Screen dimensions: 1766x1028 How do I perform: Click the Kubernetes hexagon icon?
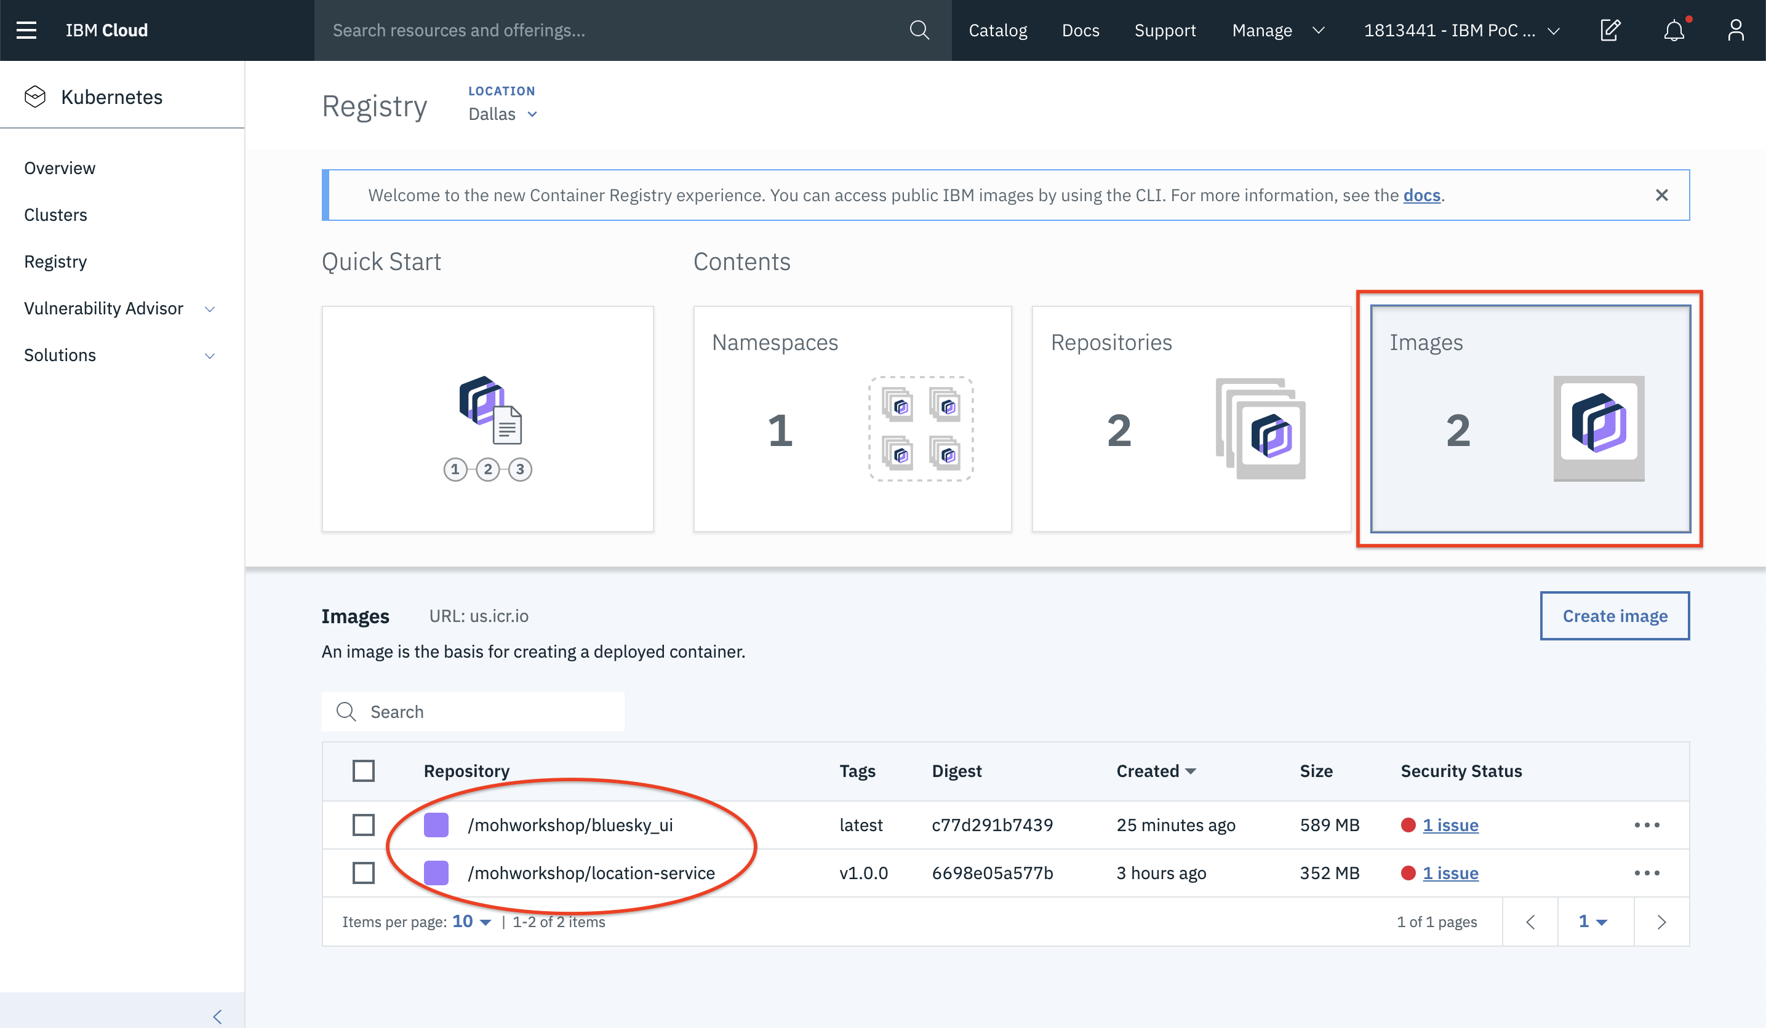(35, 97)
